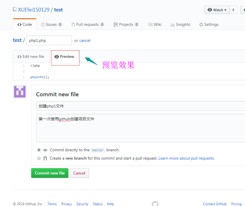This screenshot has height=206, width=245.
Task: Open the Insights tab
Action: 180,24
